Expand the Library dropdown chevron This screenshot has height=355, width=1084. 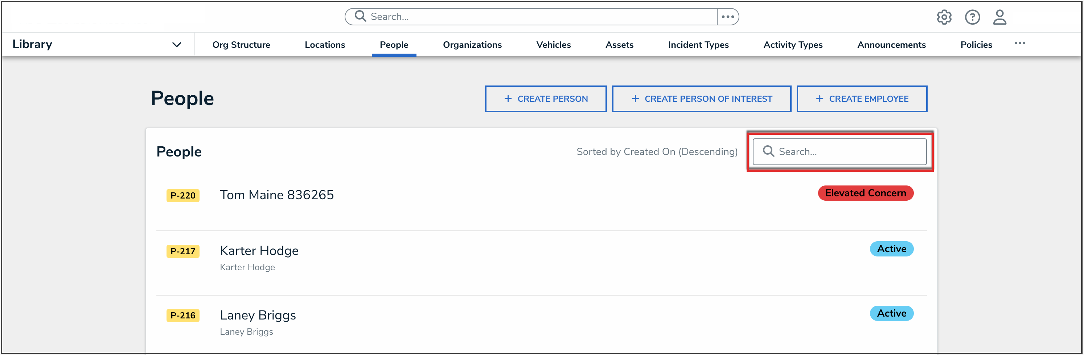[x=177, y=45]
